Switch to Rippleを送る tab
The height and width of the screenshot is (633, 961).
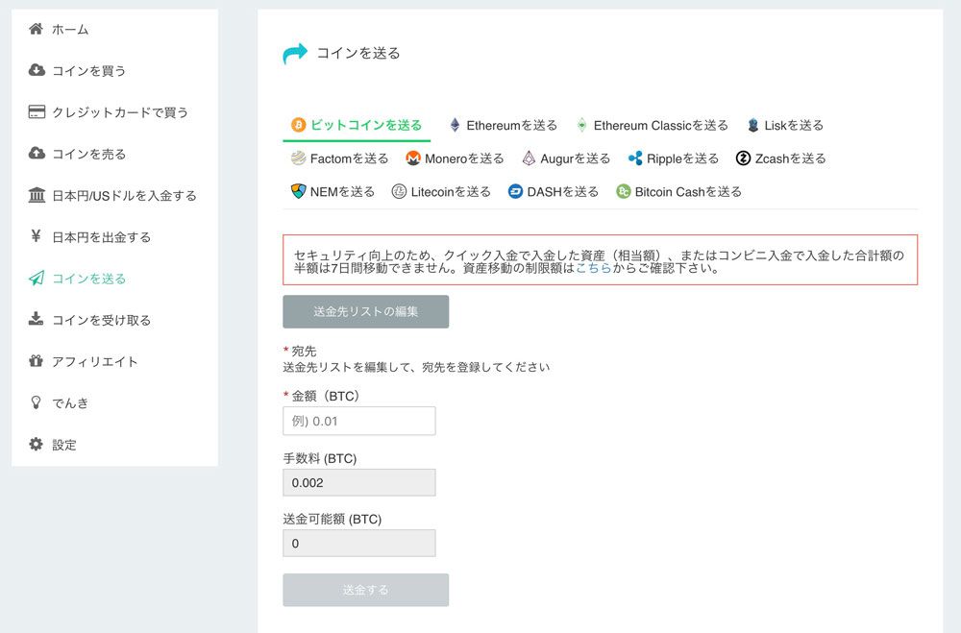point(674,158)
